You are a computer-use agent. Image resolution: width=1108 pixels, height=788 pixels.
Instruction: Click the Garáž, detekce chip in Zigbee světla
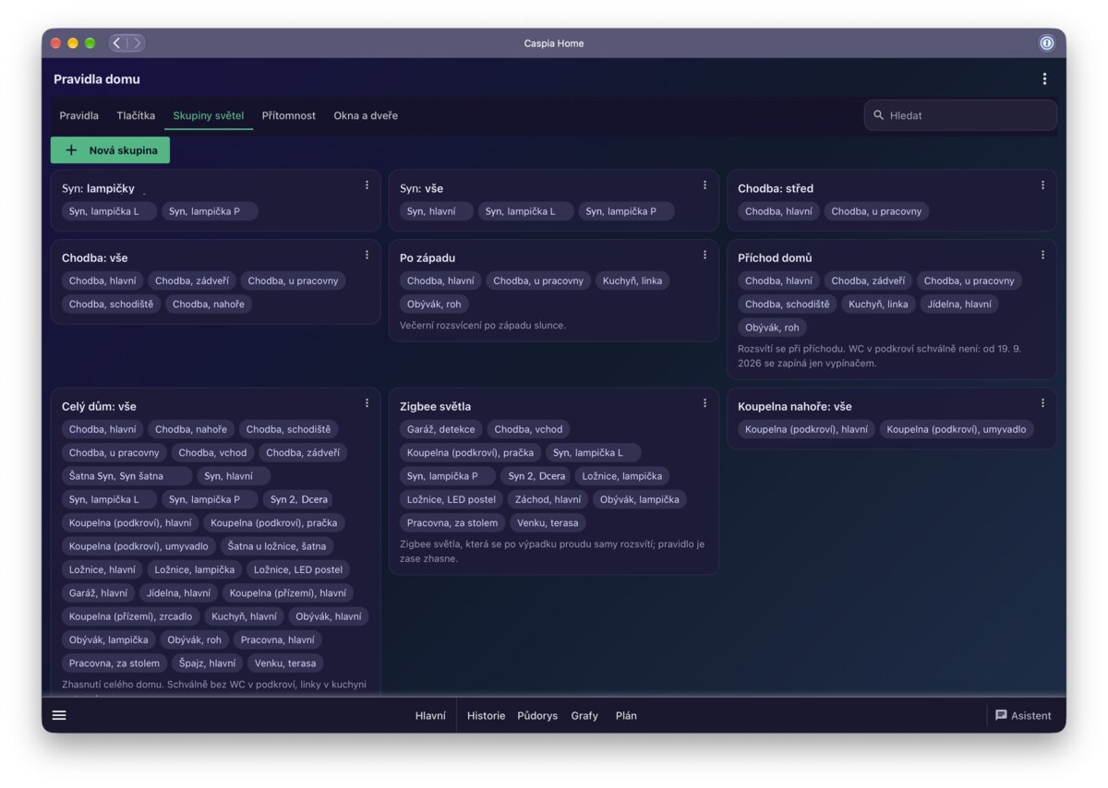[441, 429]
